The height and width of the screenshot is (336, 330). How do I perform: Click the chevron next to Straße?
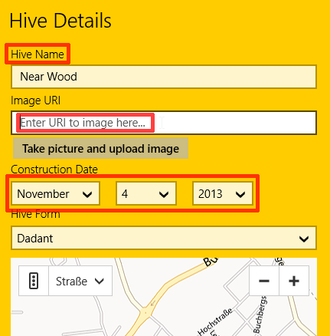(x=100, y=281)
